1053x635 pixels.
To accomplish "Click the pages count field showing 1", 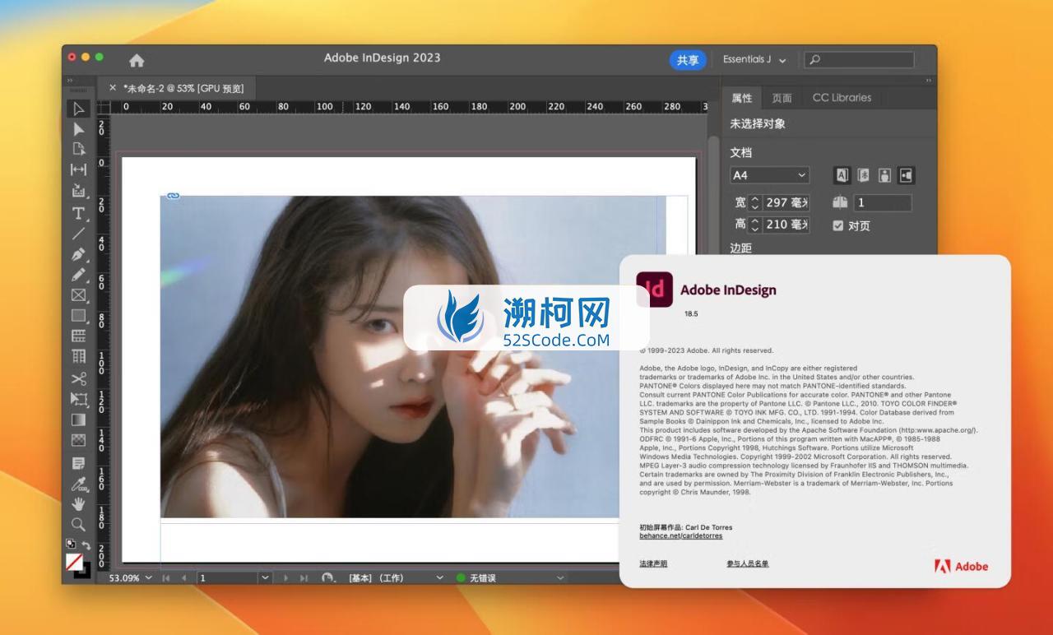I will [883, 202].
